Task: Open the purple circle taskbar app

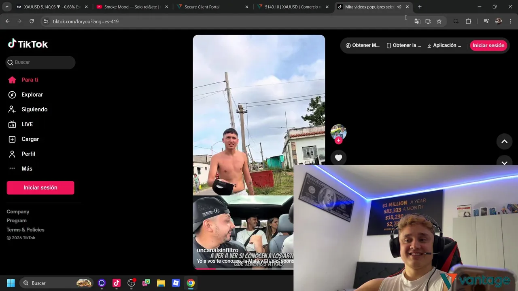Action: coord(102,283)
